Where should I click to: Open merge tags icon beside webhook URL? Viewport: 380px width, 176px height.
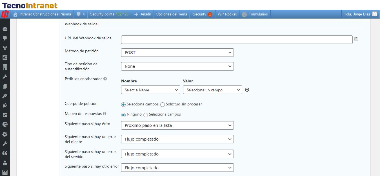click(356, 39)
